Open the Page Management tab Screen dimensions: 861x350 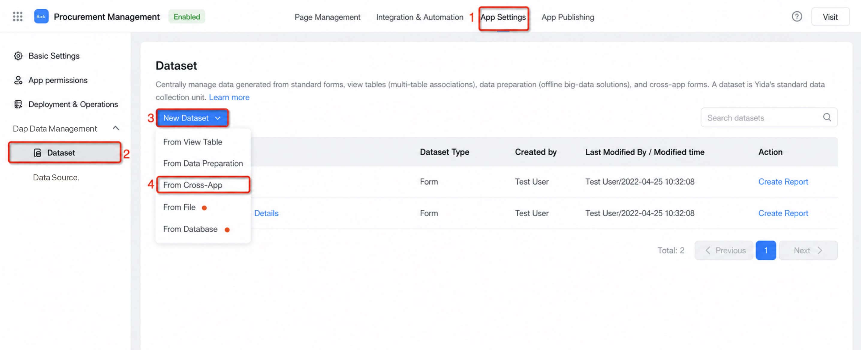pyautogui.click(x=327, y=17)
